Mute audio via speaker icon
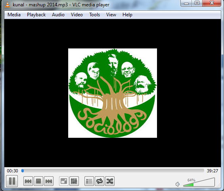Image resolution: width=224 pixels, height=191 pixels. coord(178,184)
